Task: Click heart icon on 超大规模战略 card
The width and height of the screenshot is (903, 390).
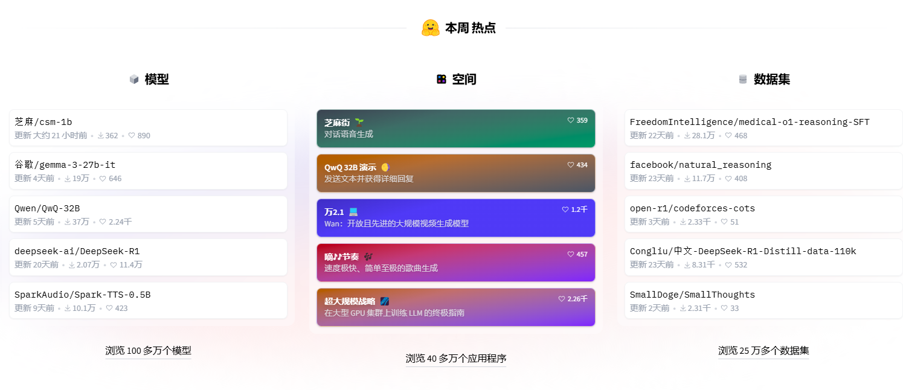Action: [562, 299]
